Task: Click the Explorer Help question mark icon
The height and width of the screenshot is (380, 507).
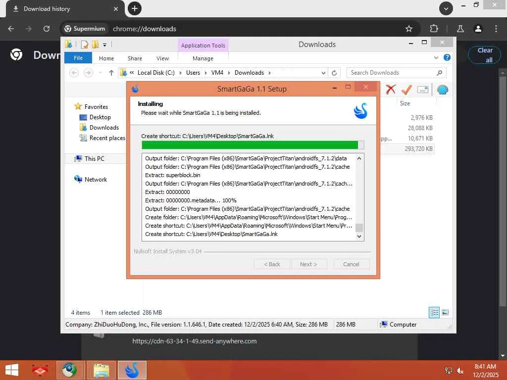Action: 447,57
